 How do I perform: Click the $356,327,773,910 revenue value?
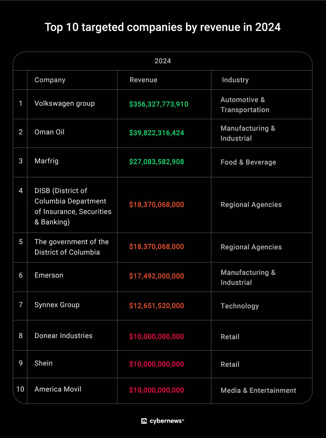[x=159, y=104]
